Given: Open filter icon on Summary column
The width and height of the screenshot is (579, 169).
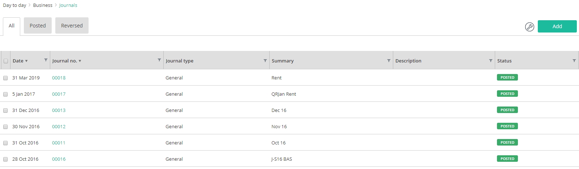Looking at the screenshot, I should [x=389, y=61].
